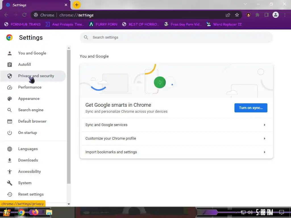Open the notification center icon
The width and height of the screenshot is (291, 218).
pyautogui.click(x=282, y=212)
